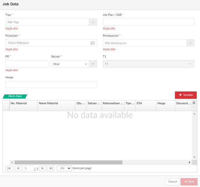Clear the Hour selection with x icon
This screenshot has width=200, height=187.
pyautogui.click(x=86, y=64)
